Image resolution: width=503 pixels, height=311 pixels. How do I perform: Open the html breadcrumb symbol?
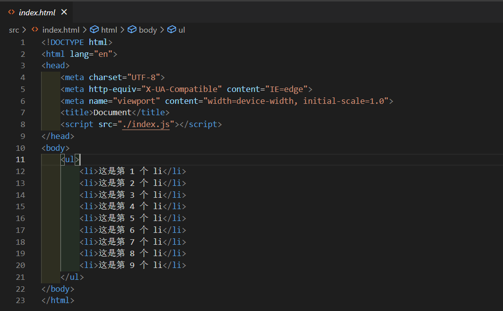(x=109, y=30)
